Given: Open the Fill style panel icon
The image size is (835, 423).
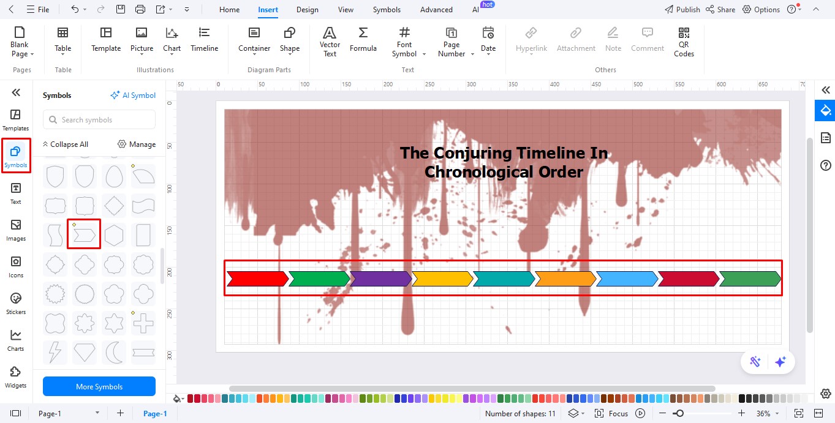Looking at the screenshot, I should 826,111.
